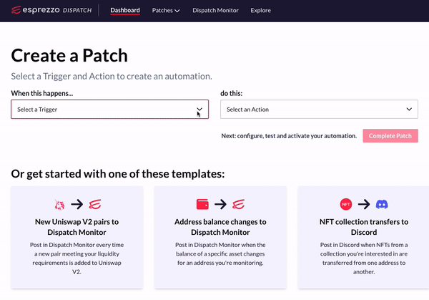Click the red NFT badge icon
Screen dimensions: 429x300
click(346, 204)
